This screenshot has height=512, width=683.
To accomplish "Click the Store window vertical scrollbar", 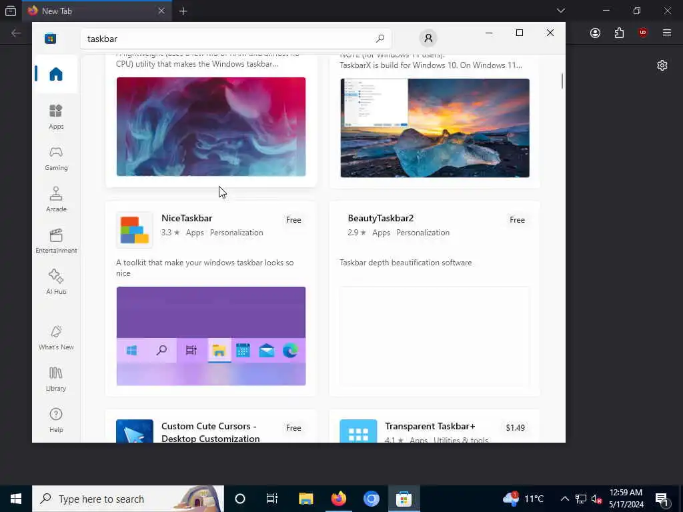I will coord(562,81).
